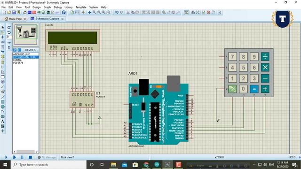301x169 pixels.
Task: Click the horizontal mirror flip icon
Action: (9, 43)
